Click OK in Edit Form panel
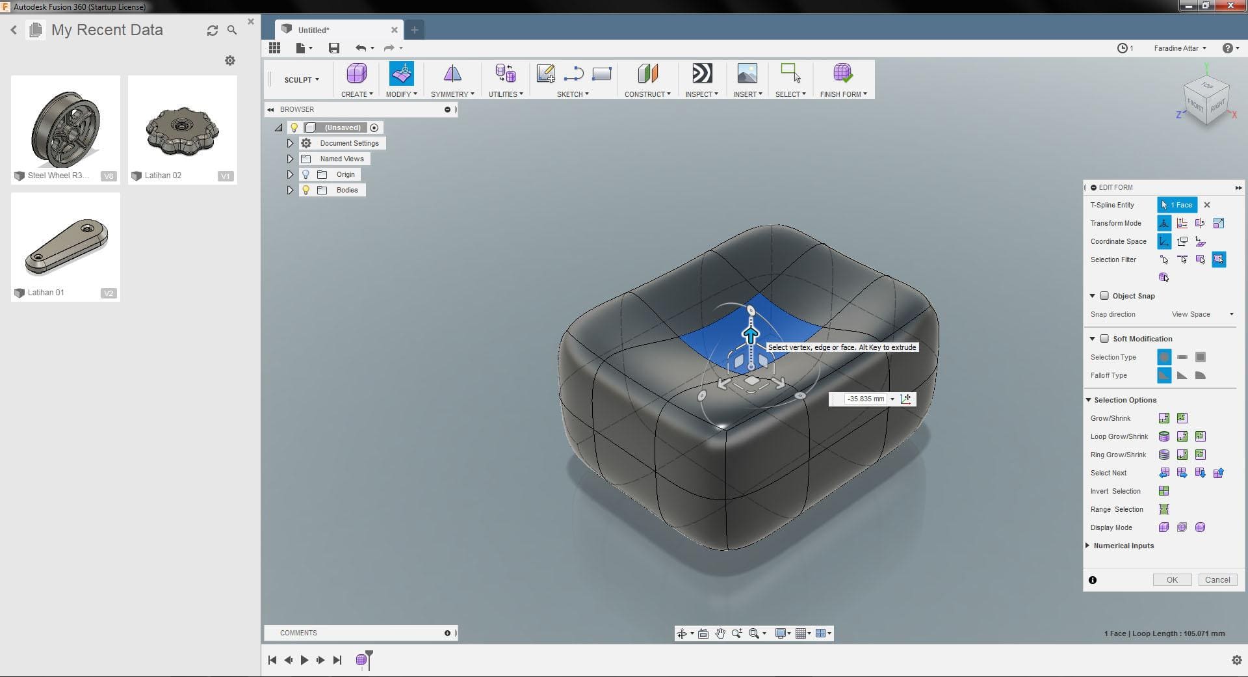Viewport: 1248px width, 677px height. point(1172,580)
